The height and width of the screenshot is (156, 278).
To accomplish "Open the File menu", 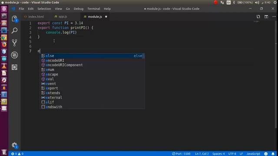I will (21, 9).
